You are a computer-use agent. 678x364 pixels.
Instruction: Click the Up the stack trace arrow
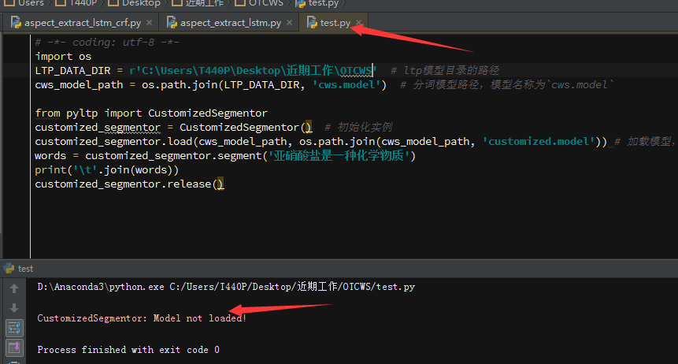(x=14, y=288)
